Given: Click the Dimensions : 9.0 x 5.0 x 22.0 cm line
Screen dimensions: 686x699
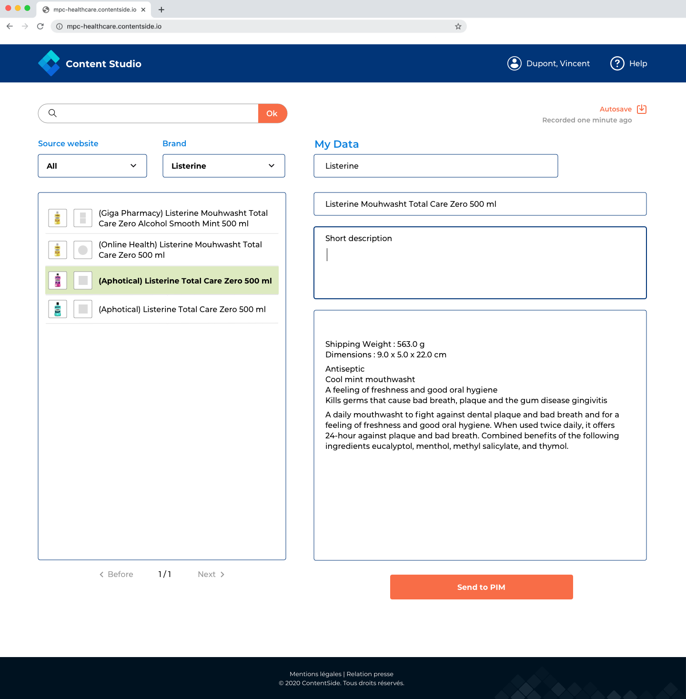Looking at the screenshot, I should point(386,355).
